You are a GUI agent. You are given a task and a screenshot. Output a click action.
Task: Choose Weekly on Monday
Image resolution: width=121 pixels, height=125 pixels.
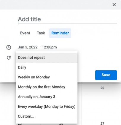[x=47, y=77]
